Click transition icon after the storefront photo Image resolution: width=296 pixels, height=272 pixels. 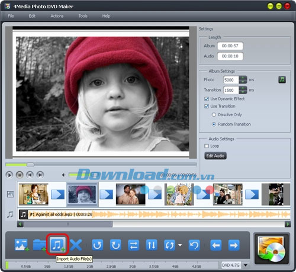252,194
